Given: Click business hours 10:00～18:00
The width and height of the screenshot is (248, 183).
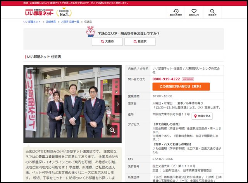Looking at the screenshot, I should pyautogui.click(x=162, y=96).
